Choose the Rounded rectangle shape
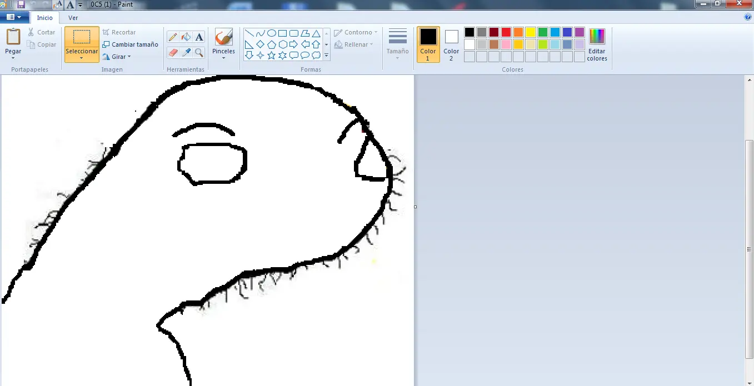The width and height of the screenshot is (754, 386). (293, 33)
